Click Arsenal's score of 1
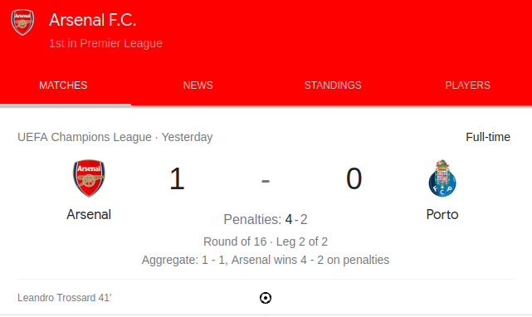532x317 pixels. click(x=177, y=178)
